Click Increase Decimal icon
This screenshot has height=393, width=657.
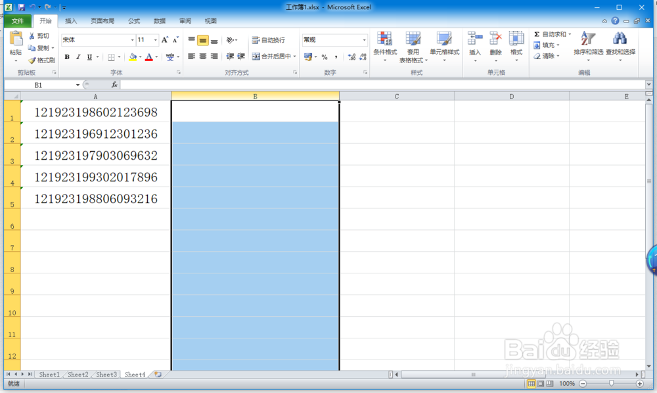(x=351, y=57)
